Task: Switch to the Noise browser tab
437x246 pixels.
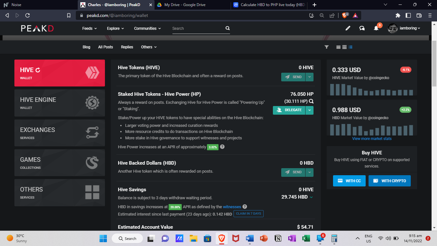Action: (38, 5)
